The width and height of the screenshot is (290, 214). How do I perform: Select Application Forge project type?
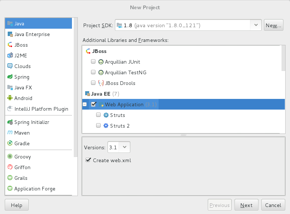pyautogui.click(x=39, y=189)
